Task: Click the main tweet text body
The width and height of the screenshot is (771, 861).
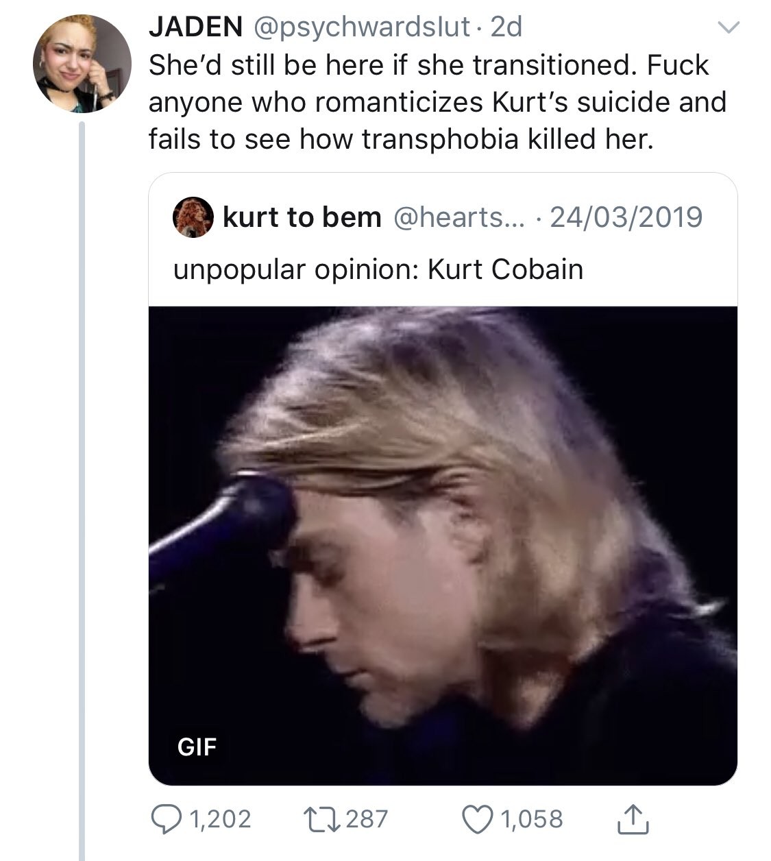Action: [x=437, y=102]
